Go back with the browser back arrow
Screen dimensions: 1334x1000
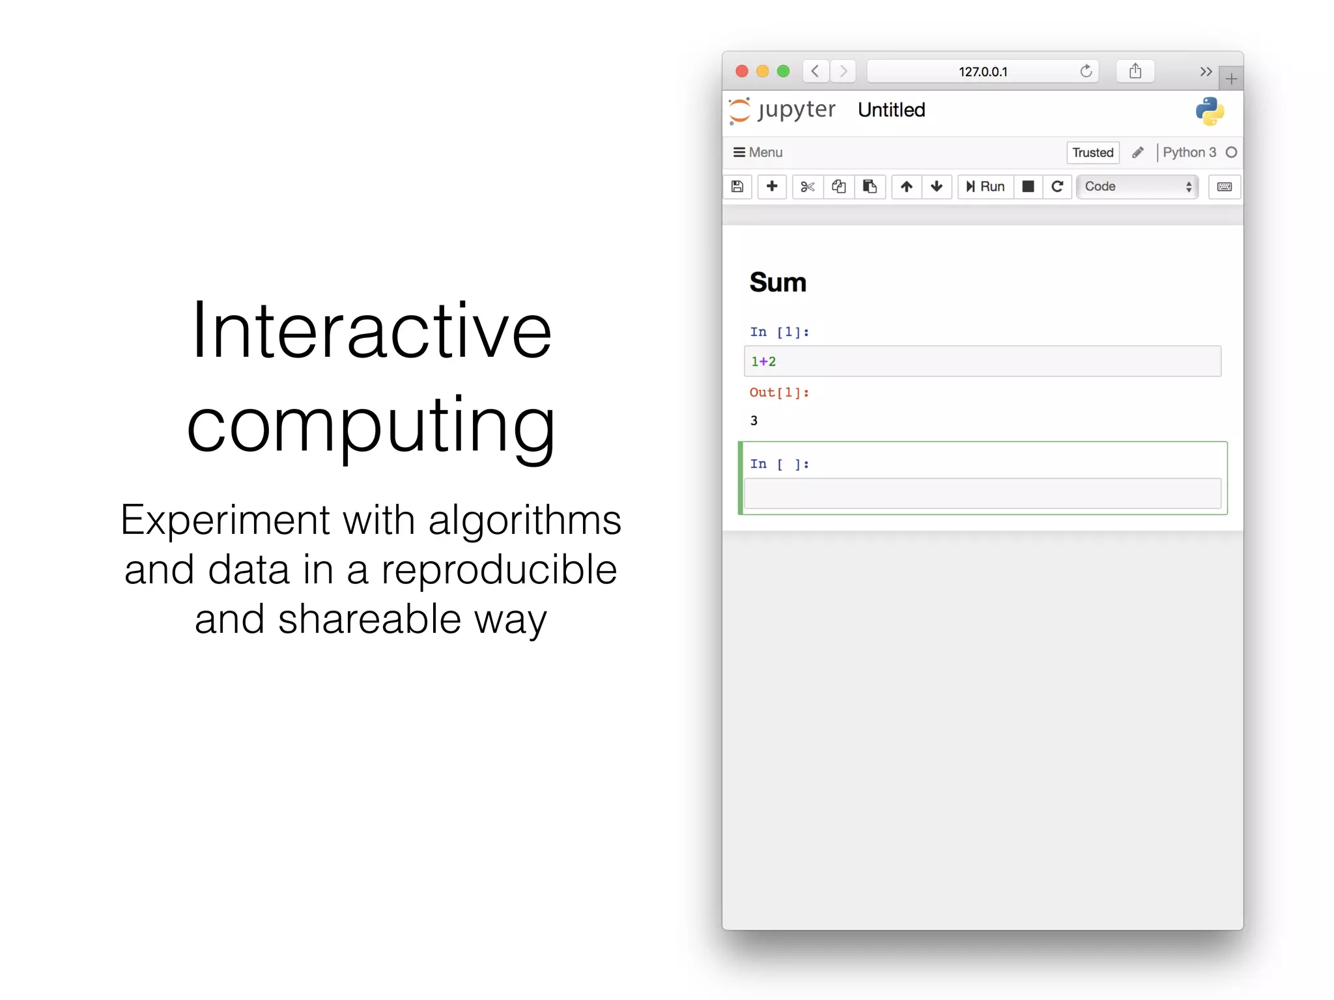(816, 71)
